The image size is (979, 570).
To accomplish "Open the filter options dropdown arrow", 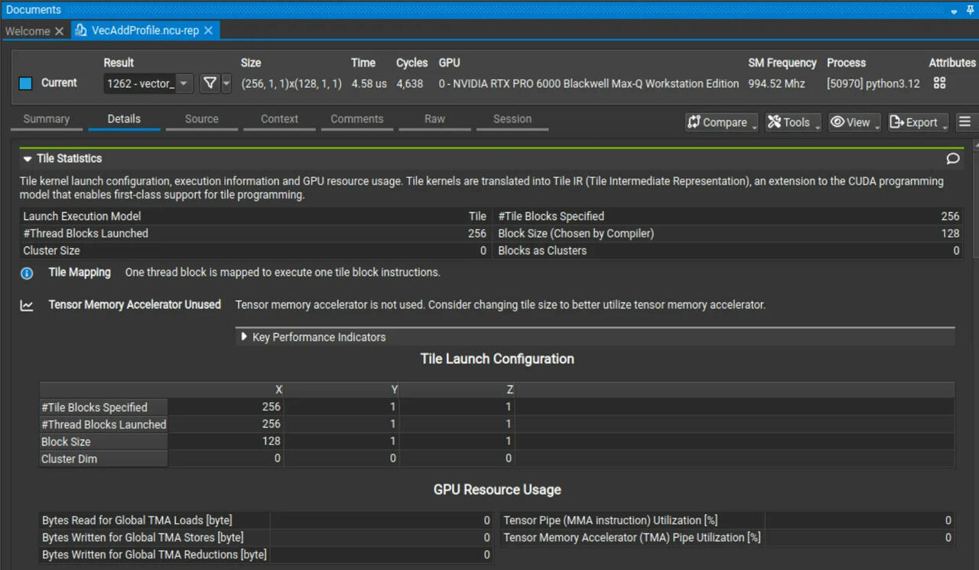I will 226,83.
